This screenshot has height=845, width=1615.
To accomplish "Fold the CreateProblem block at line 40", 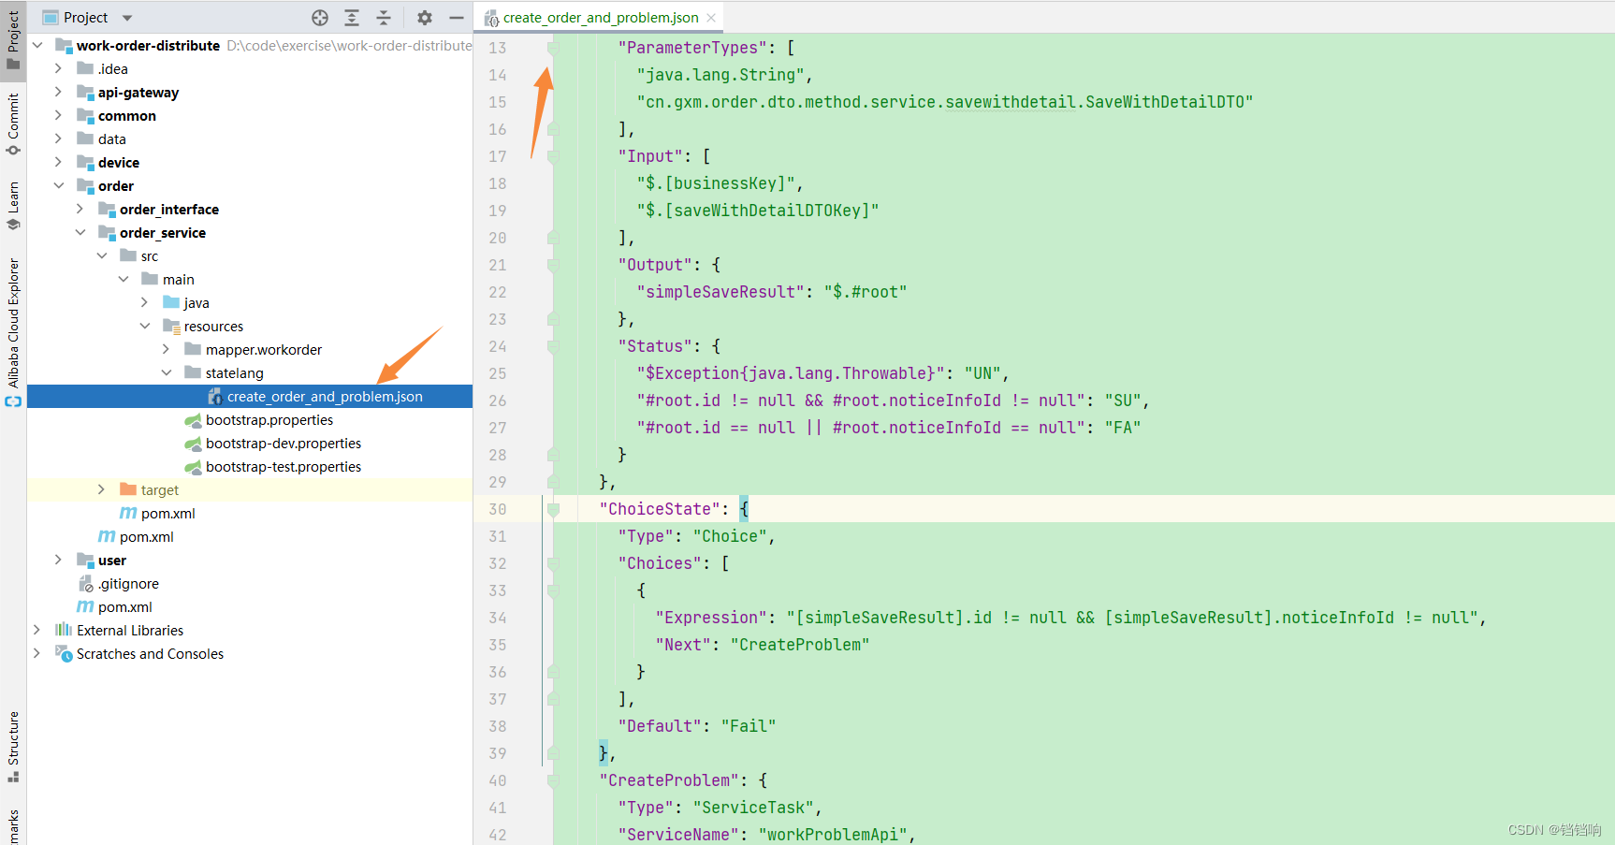I will point(553,780).
